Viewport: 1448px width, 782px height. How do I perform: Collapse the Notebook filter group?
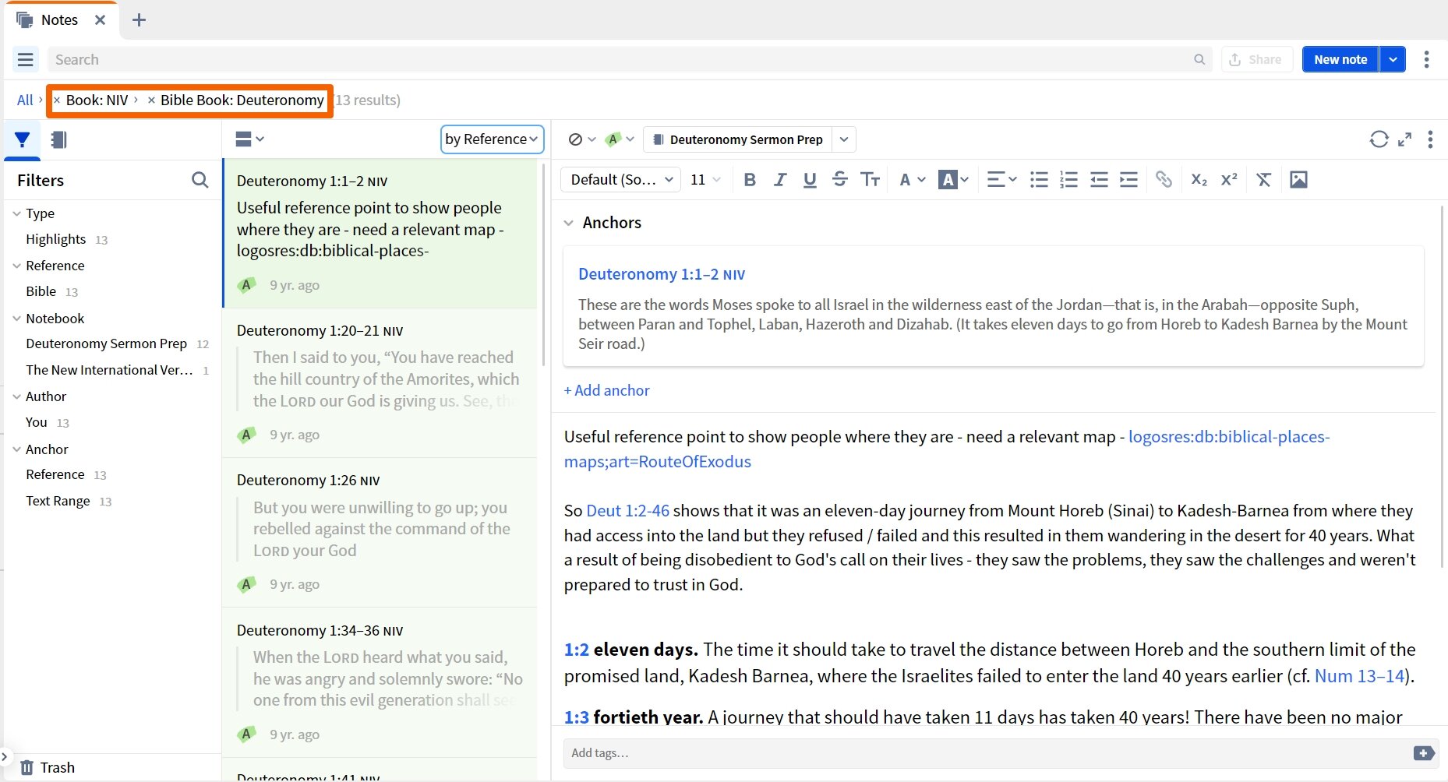[x=16, y=319]
